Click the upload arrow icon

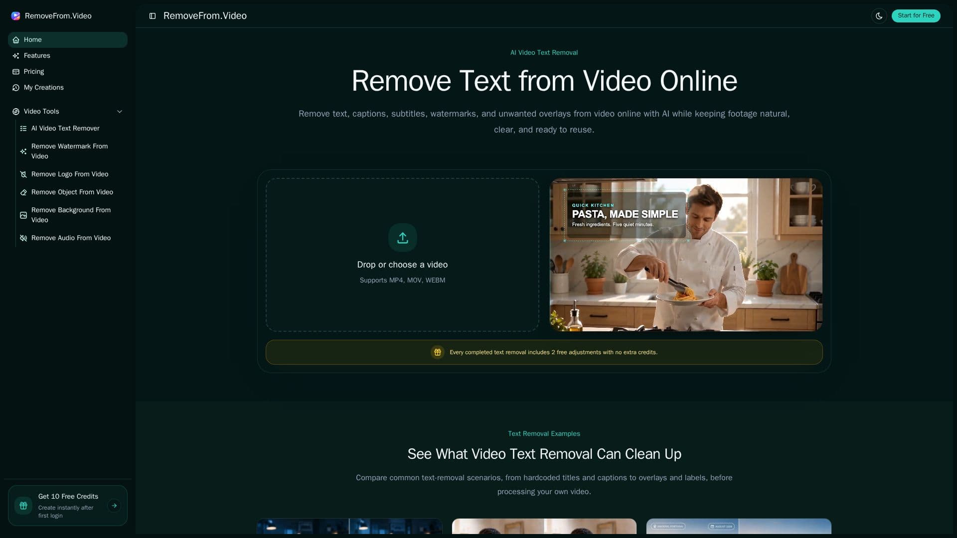[403, 238]
